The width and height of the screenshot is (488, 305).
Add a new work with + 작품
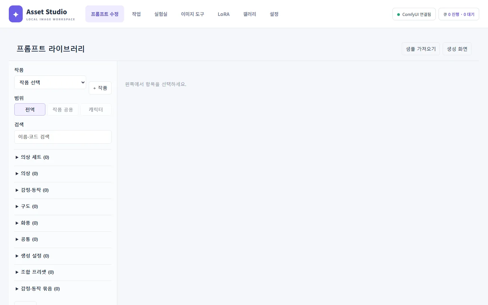100,88
